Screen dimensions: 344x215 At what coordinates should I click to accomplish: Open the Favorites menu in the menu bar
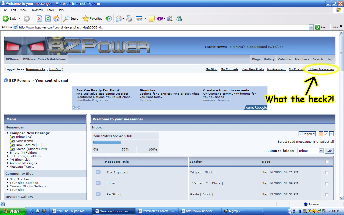pos(36,10)
